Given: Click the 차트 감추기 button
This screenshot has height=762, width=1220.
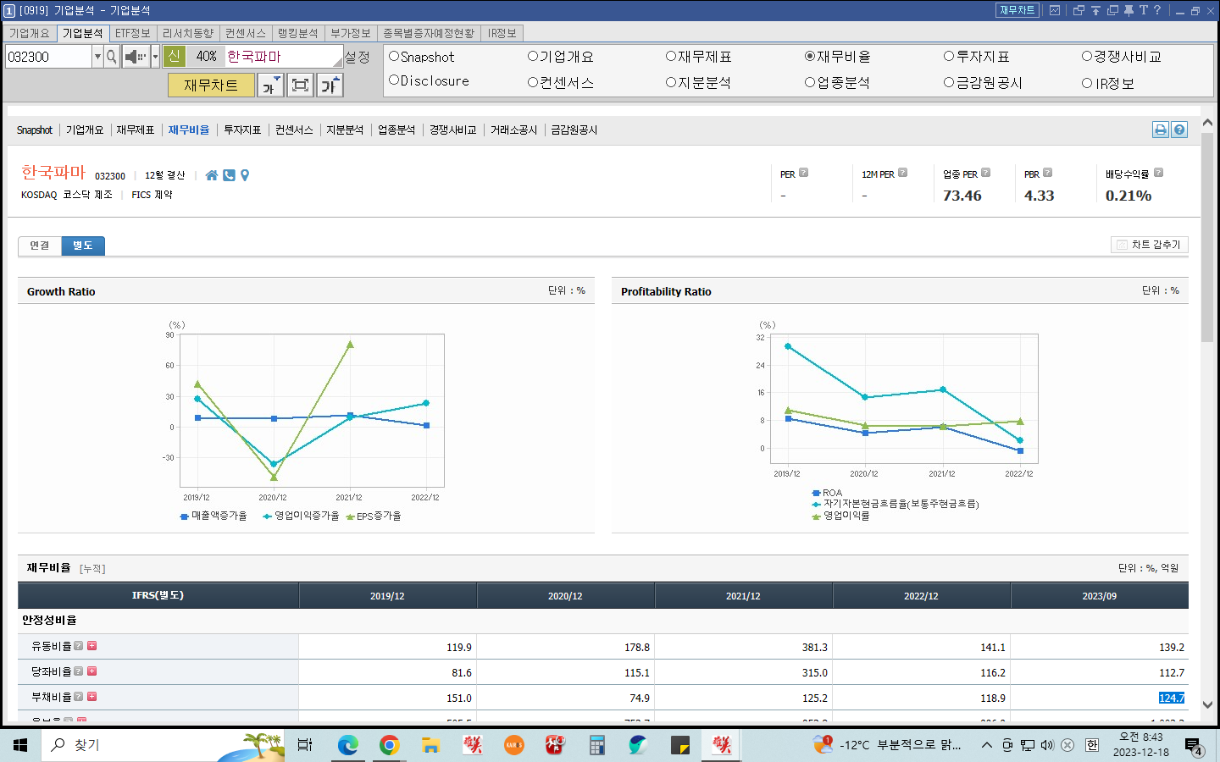Looking at the screenshot, I should [x=1150, y=245].
